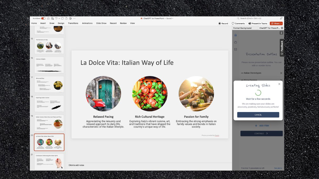319x179 pixels.
Task: Click the Home icon in the title bar
Action: click(x=48, y=19)
